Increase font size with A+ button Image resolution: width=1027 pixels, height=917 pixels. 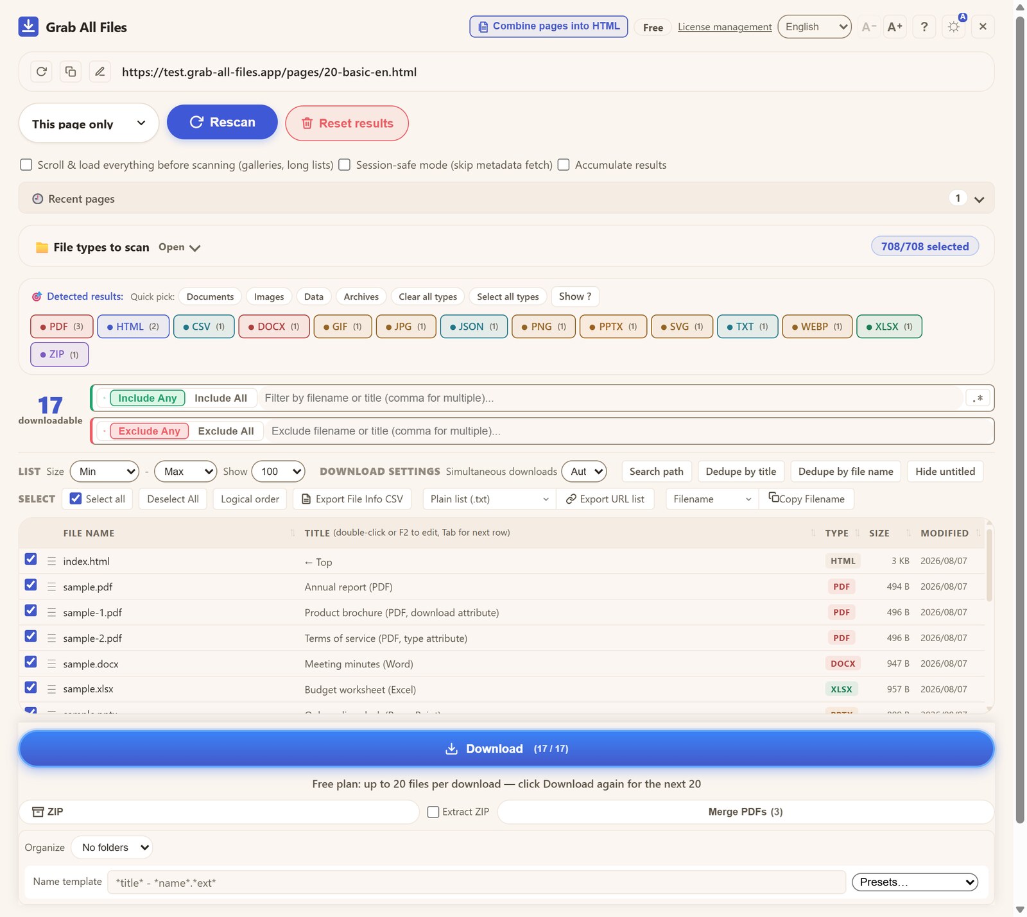tap(895, 26)
